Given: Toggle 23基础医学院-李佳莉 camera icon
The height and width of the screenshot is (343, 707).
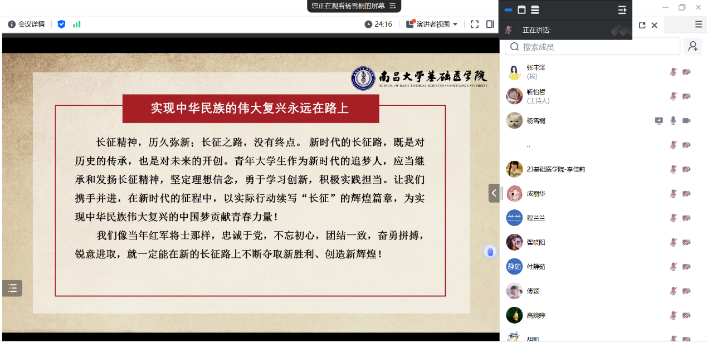Looking at the screenshot, I should [686, 169].
